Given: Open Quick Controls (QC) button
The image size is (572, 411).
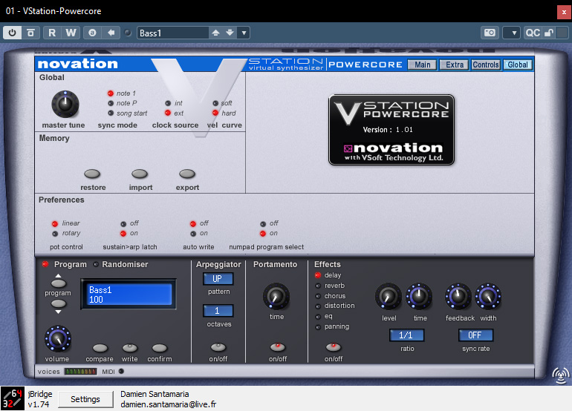Looking at the screenshot, I should click(x=533, y=33).
